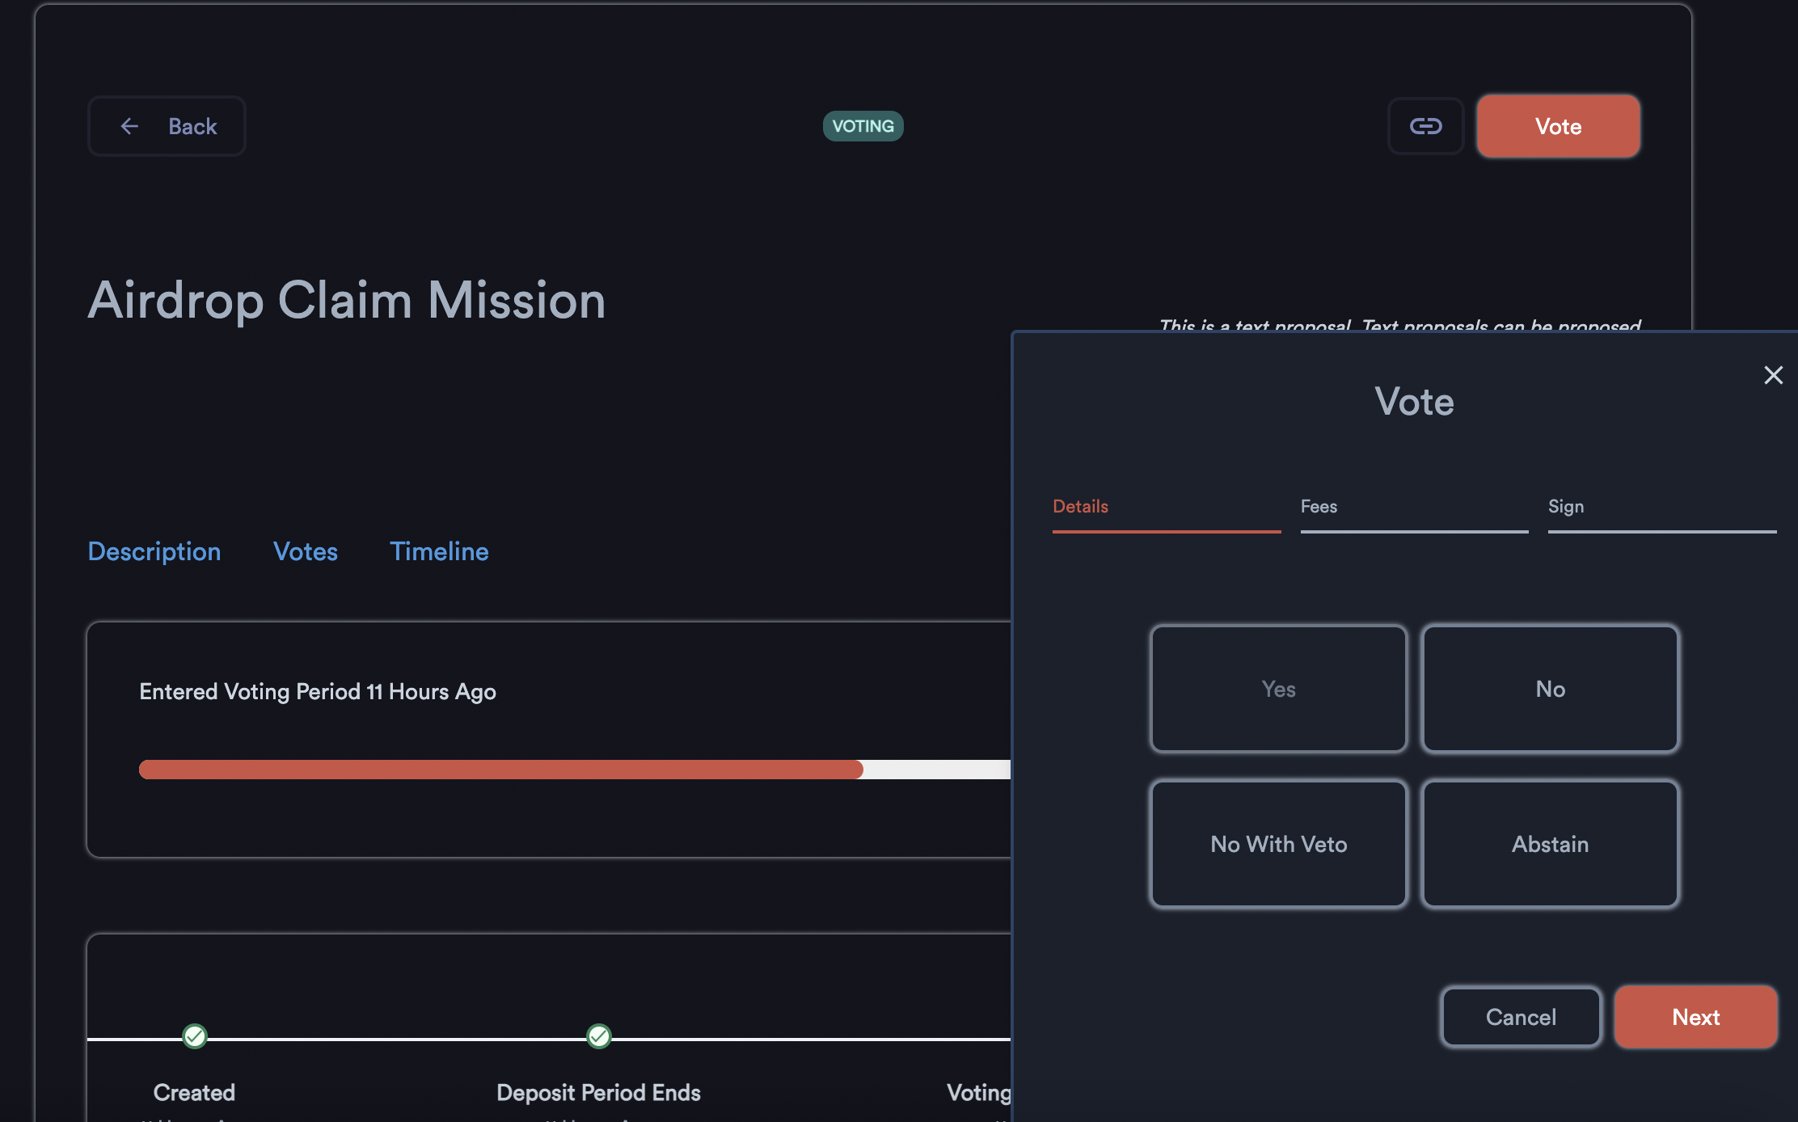This screenshot has height=1122, width=1798.
Task: Open the Description tab
Action: pos(154,551)
